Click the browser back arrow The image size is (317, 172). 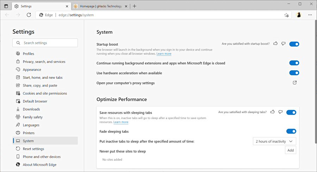click(x=7, y=15)
